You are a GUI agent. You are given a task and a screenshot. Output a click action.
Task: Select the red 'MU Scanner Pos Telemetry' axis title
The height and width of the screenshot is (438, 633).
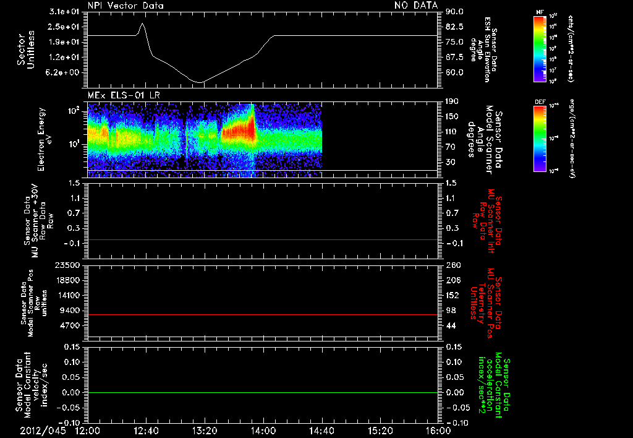(x=486, y=303)
